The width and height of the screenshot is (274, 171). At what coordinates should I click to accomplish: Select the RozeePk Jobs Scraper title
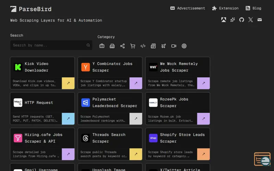point(174,102)
